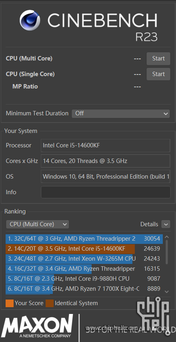Viewport: 176px width, 342px height.
Task: Expand the ranking Details arrow
Action: [x=166, y=224]
